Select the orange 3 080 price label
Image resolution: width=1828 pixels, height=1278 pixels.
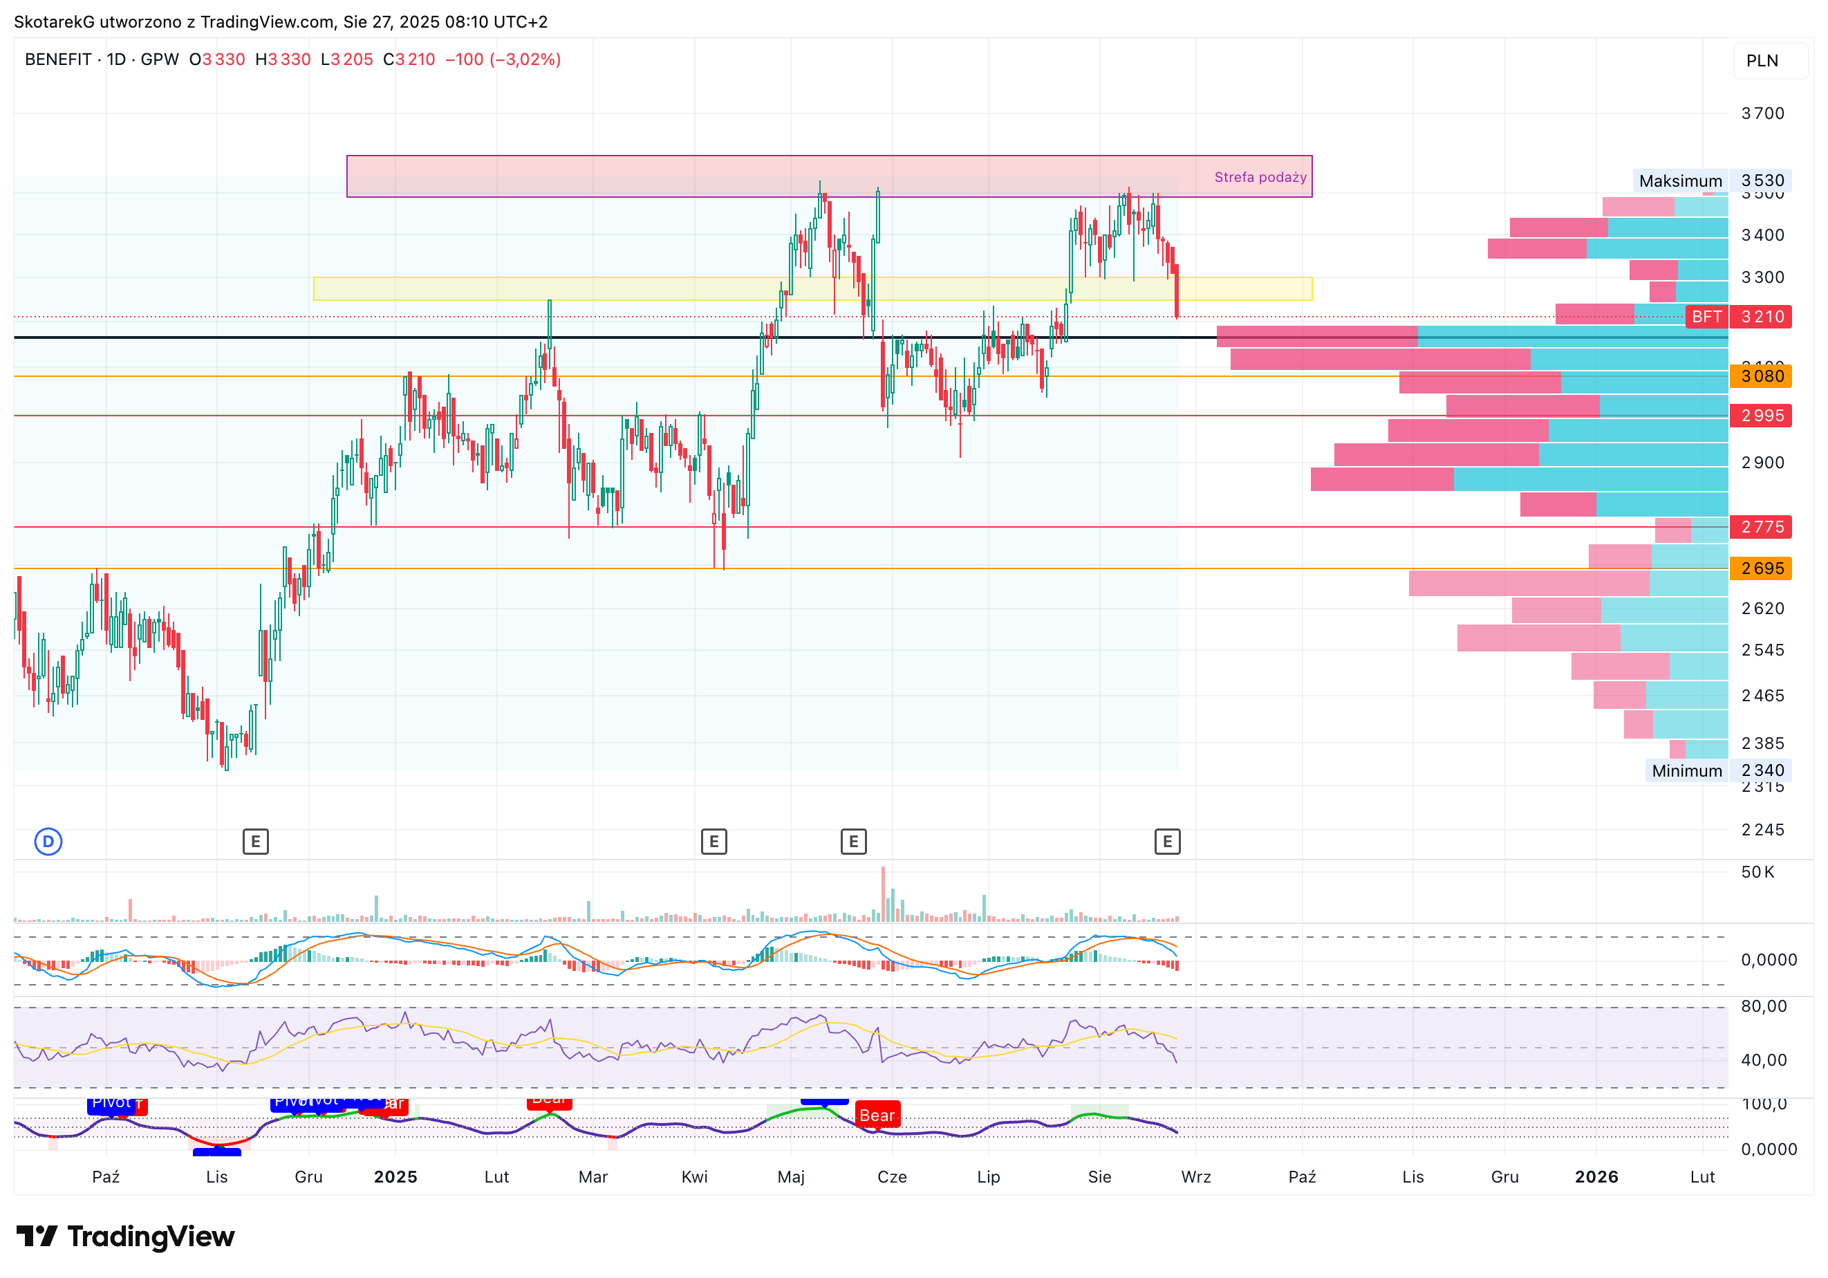[x=1761, y=376]
